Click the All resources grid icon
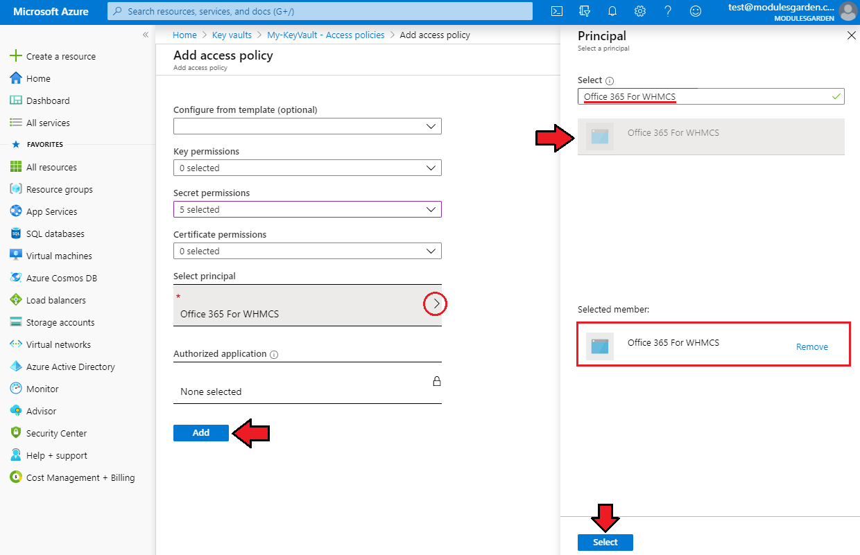860x555 pixels. click(x=16, y=167)
